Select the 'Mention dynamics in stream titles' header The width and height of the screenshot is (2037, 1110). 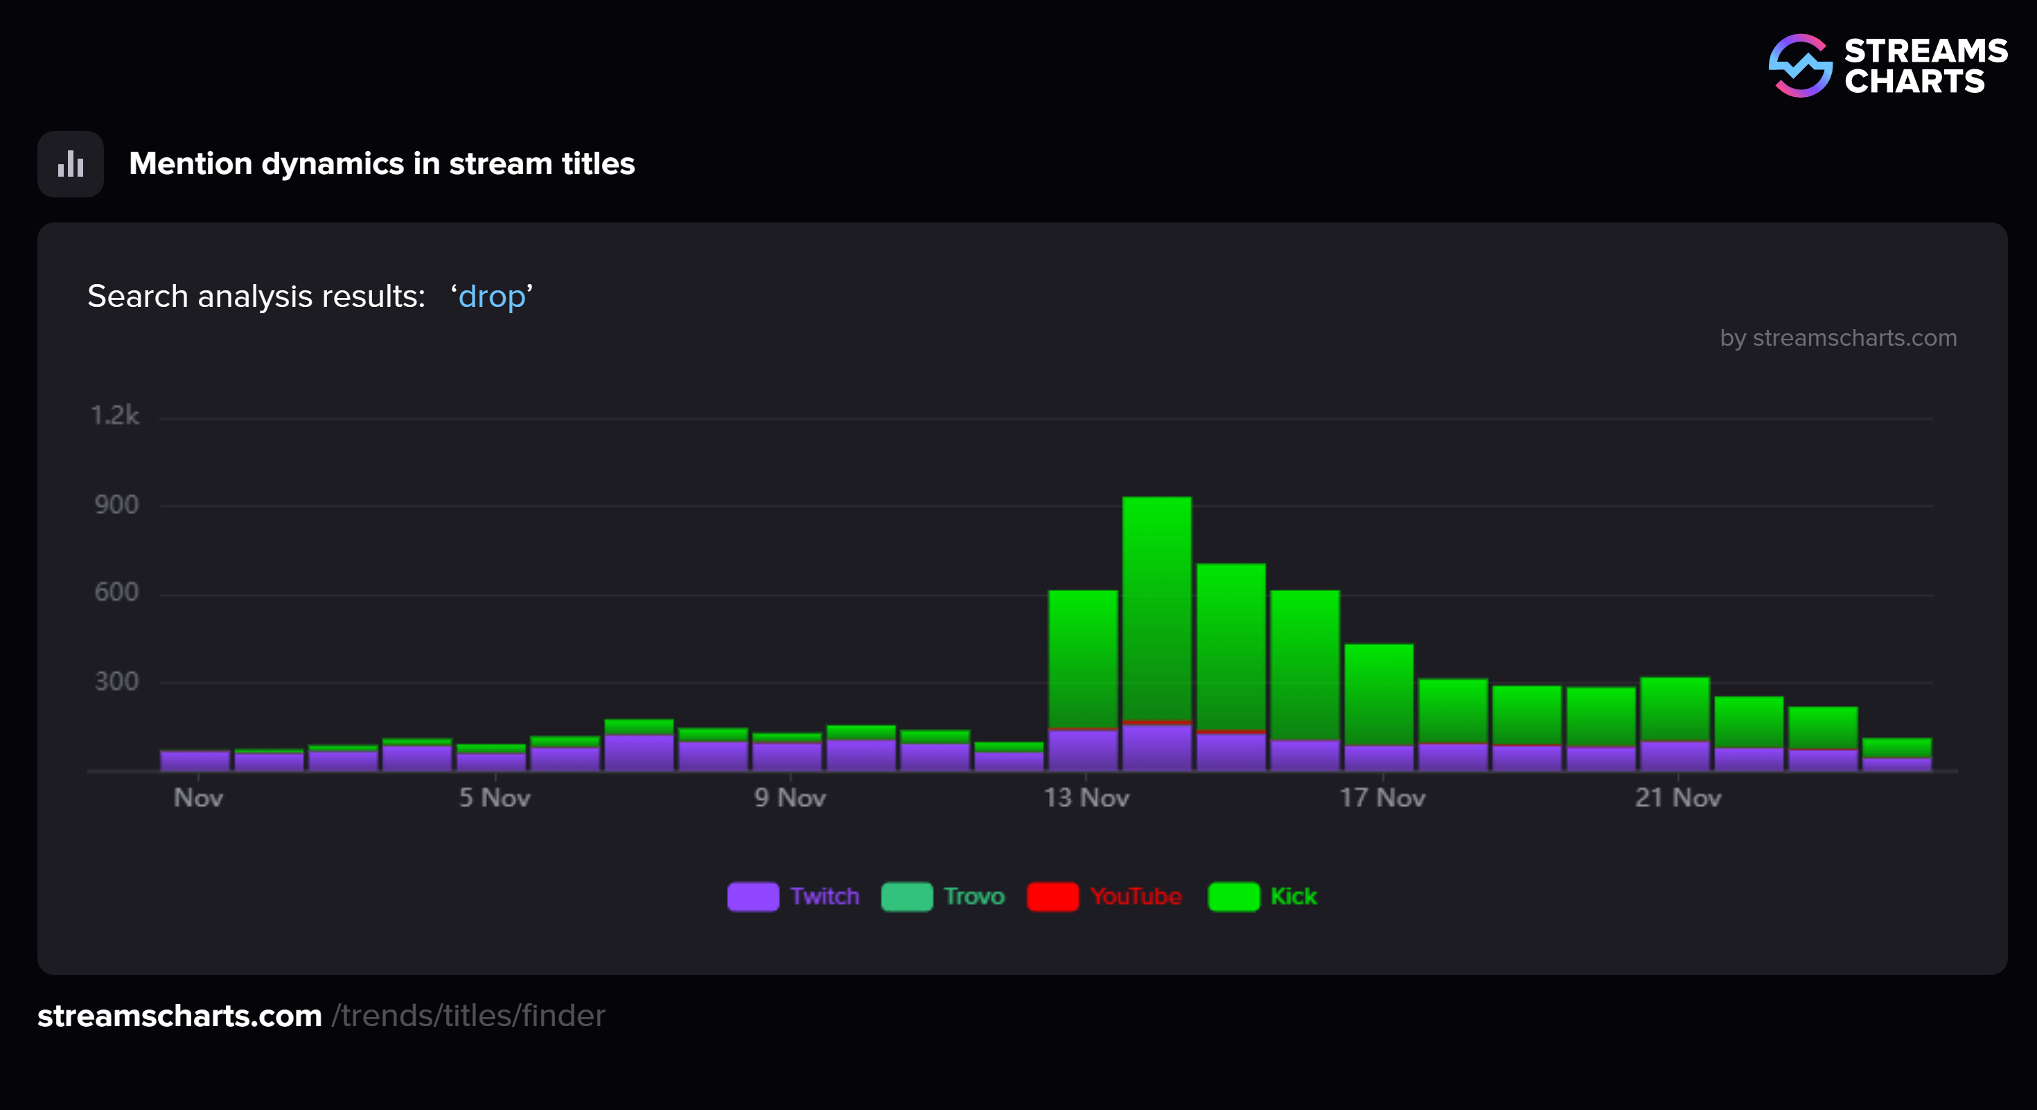(382, 164)
